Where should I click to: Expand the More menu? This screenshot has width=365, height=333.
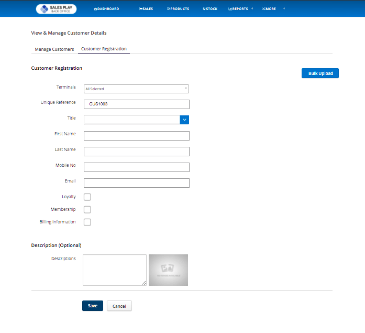click(x=269, y=9)
